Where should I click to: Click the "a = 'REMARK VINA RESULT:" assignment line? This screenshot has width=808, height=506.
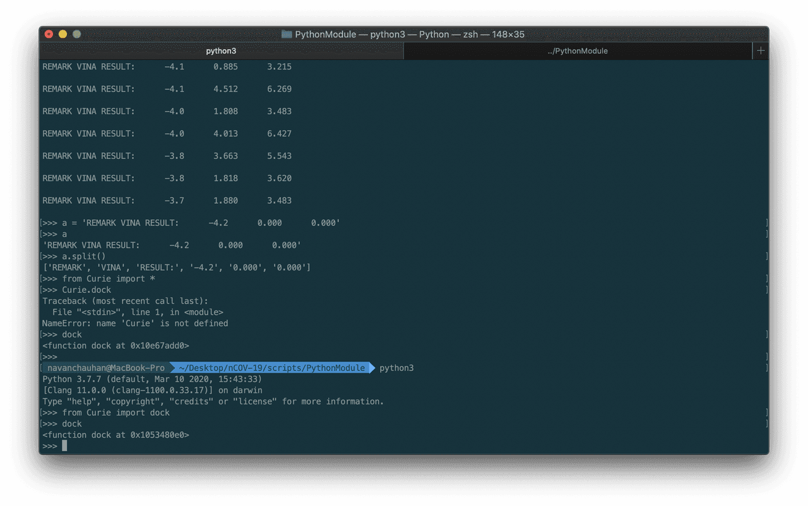click(x=201, y=223)
